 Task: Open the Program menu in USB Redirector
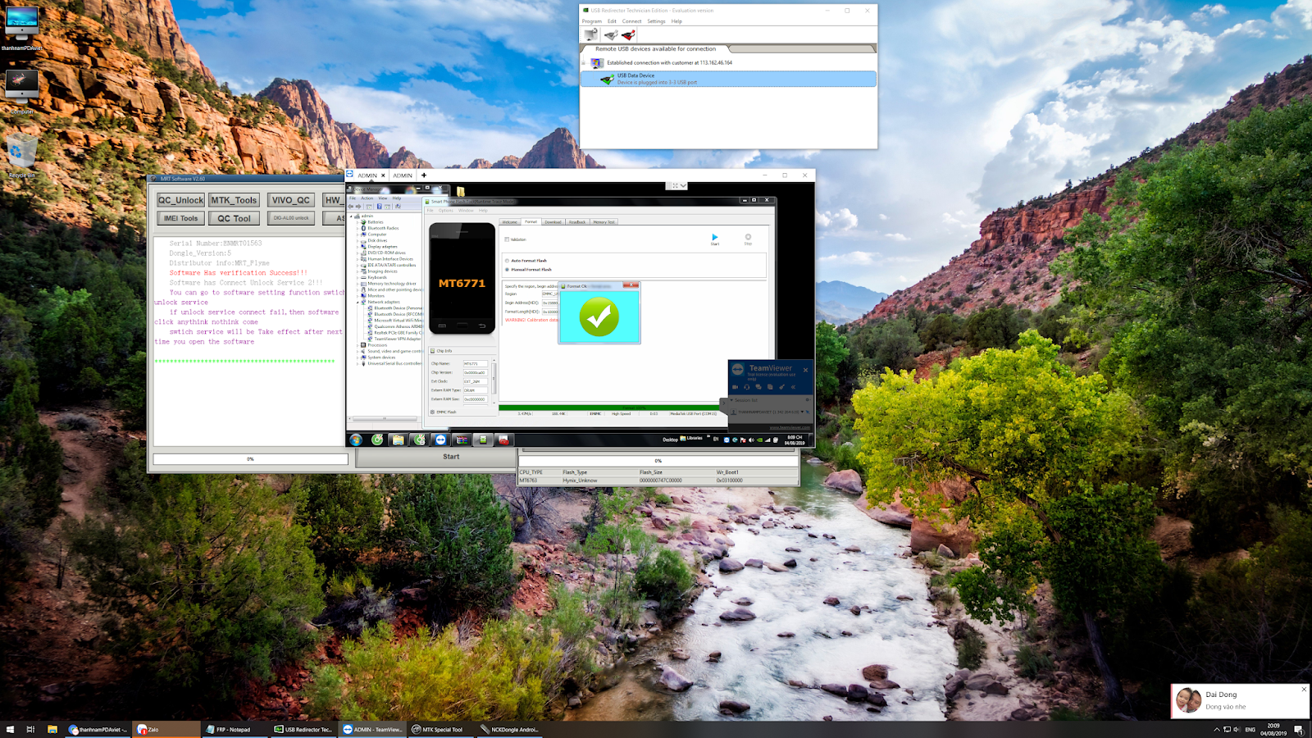[592, 21]
